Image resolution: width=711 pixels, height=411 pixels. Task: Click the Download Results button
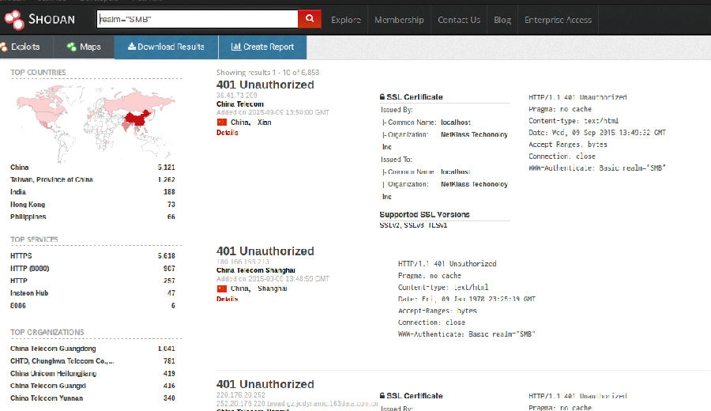coord(166,47)
